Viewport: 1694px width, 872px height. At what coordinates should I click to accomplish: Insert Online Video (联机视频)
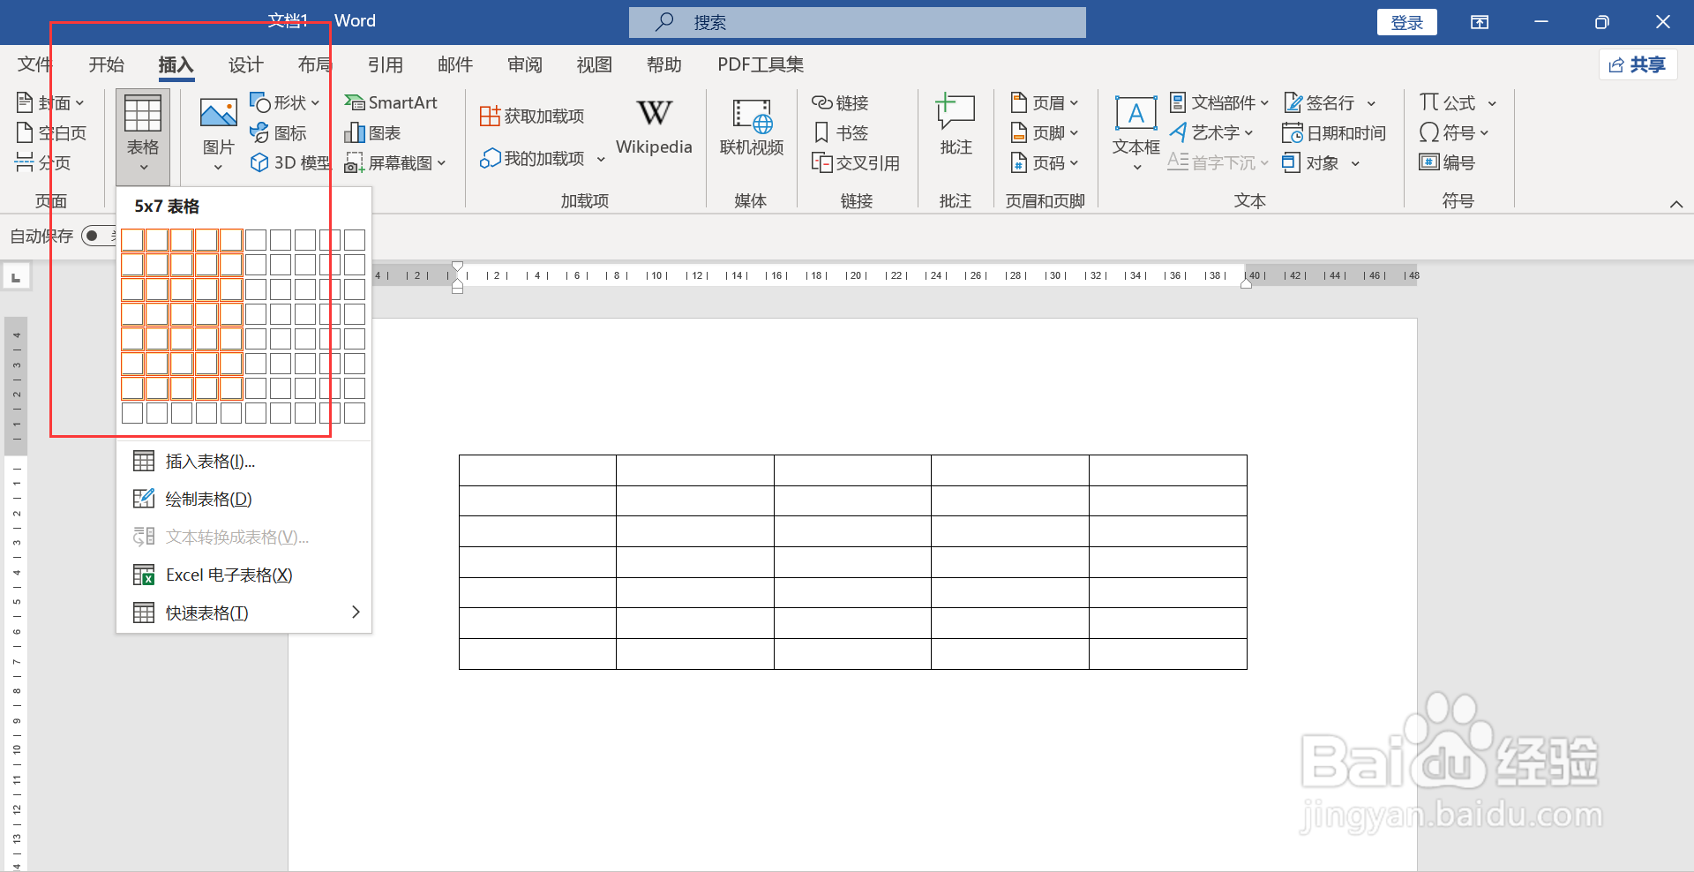pos(752,128)
